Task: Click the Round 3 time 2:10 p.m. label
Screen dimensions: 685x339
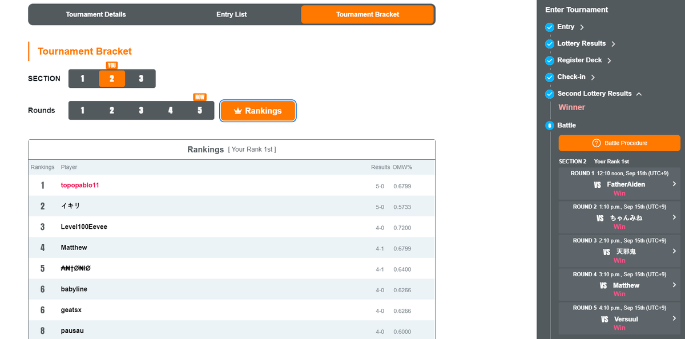Action: click(x=632, y=240)
